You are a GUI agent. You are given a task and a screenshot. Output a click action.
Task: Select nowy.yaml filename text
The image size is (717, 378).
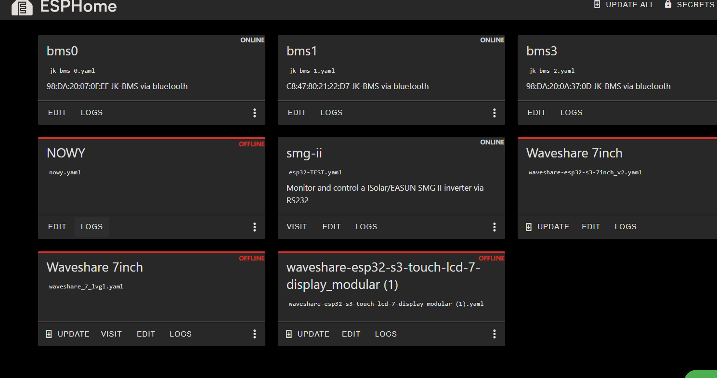point(65,172)
